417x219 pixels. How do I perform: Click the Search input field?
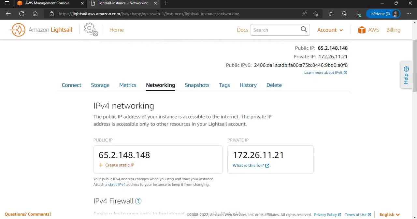tap(276, 30)
